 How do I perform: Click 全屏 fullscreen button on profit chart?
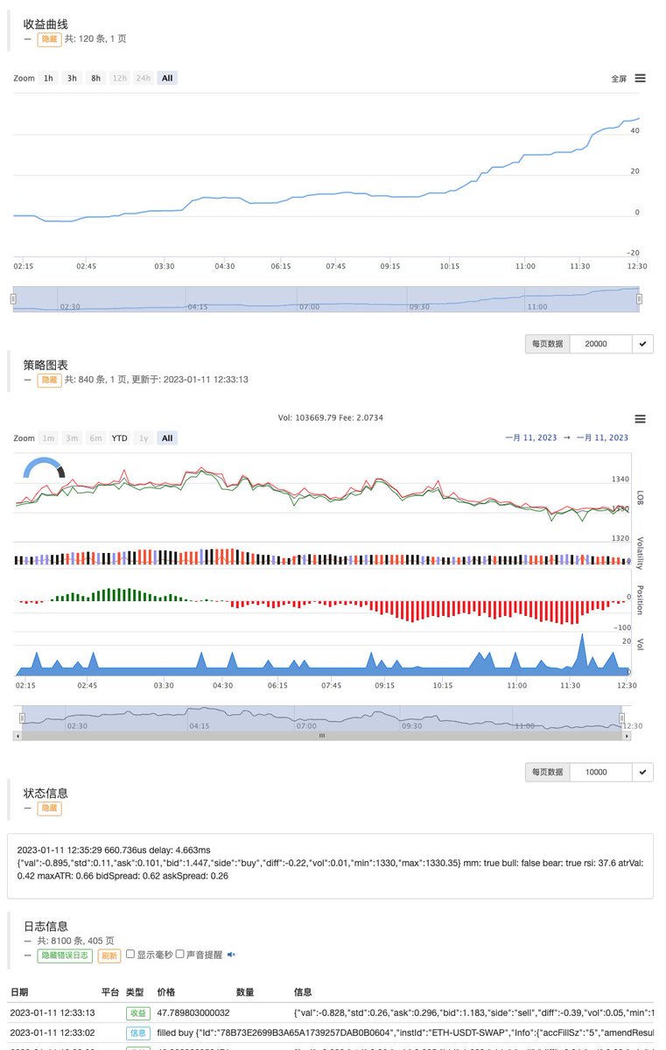tap(619, 79)
